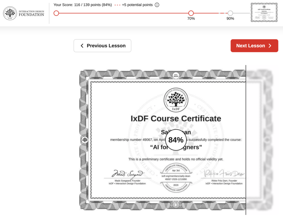Screen dimensions: 283x218
Task: Click the Mads Soegaard signature
Action: click(127, 174)
